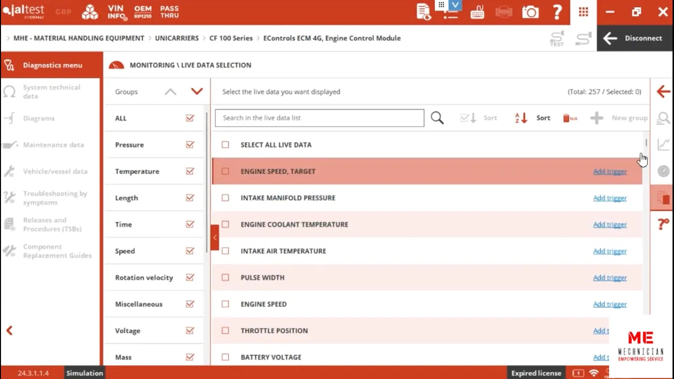Select the Rotation velocity group row

tap(154, 277)
